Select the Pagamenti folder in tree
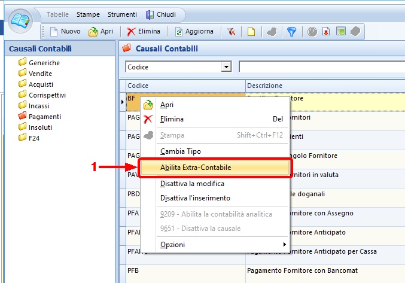 [x=45, y=116]
